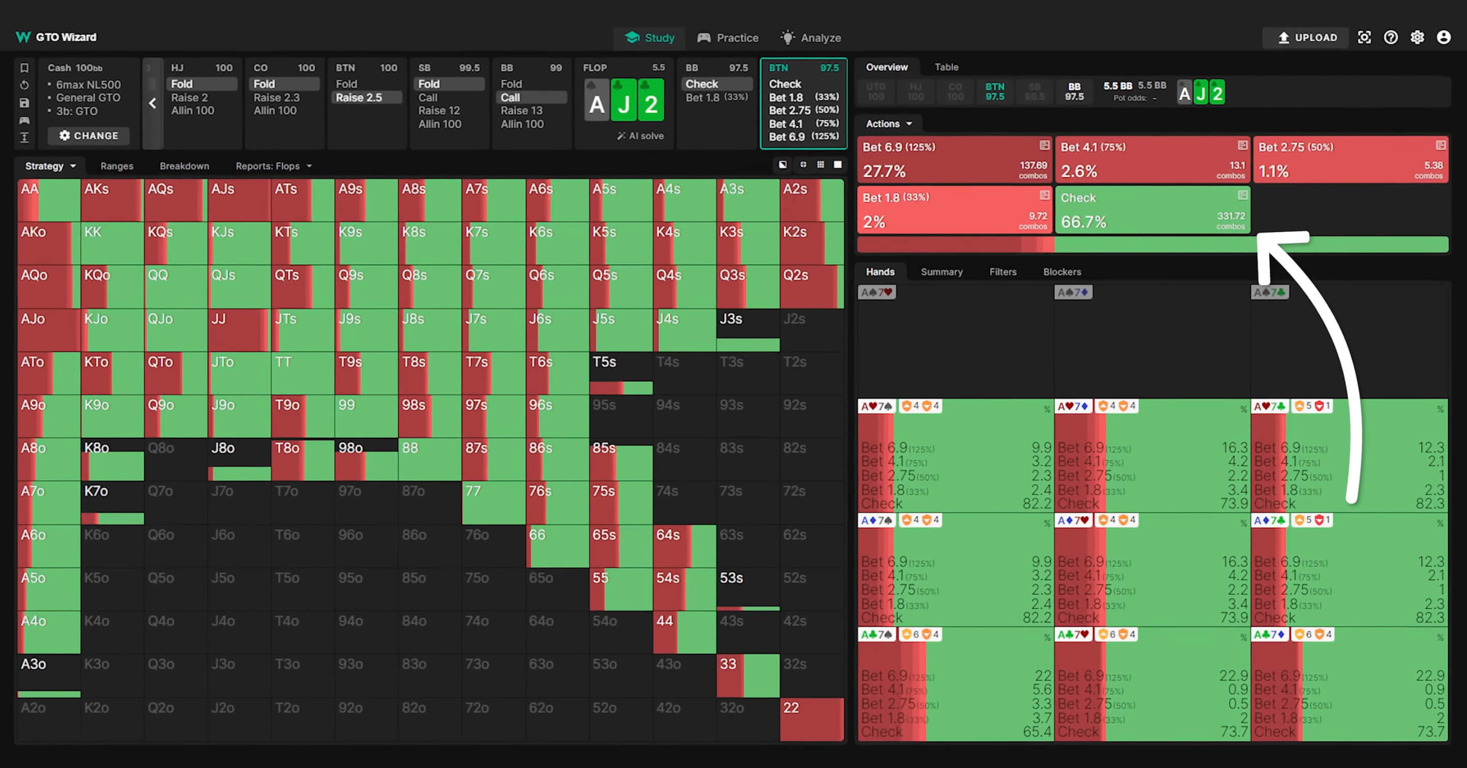Screen dimensions: 1467x768
Task: Click the save disk icon in sidebar
Action: (24, 103)
